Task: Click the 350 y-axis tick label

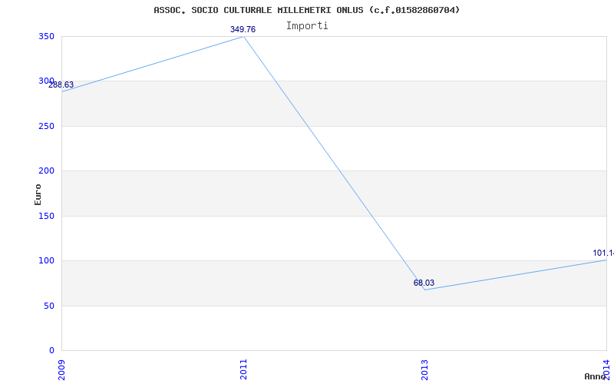Action: (x=46, y=36)
